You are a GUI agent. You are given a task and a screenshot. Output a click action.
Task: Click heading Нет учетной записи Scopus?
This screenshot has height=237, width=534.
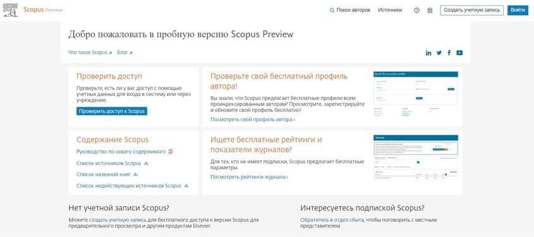[x=119, y=208]
